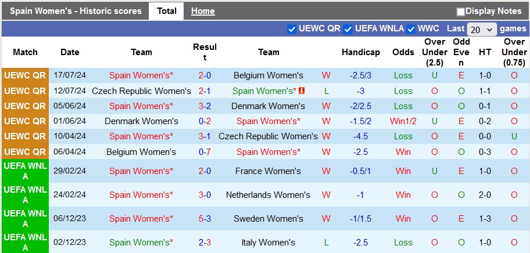Click the Handicap column header

360,52
